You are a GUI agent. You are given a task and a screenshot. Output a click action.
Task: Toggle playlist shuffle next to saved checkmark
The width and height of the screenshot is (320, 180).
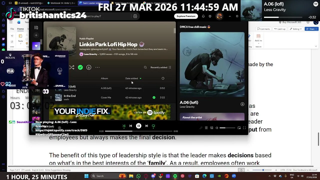point(72,67)
